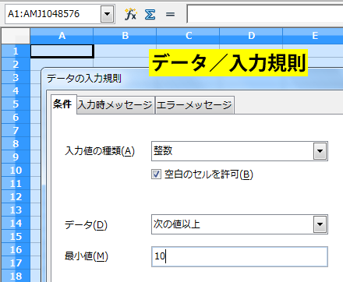The height and width of the screenshot is (282, 343).
Task: Select row 10 header
Action: click(x=16, y=171)
